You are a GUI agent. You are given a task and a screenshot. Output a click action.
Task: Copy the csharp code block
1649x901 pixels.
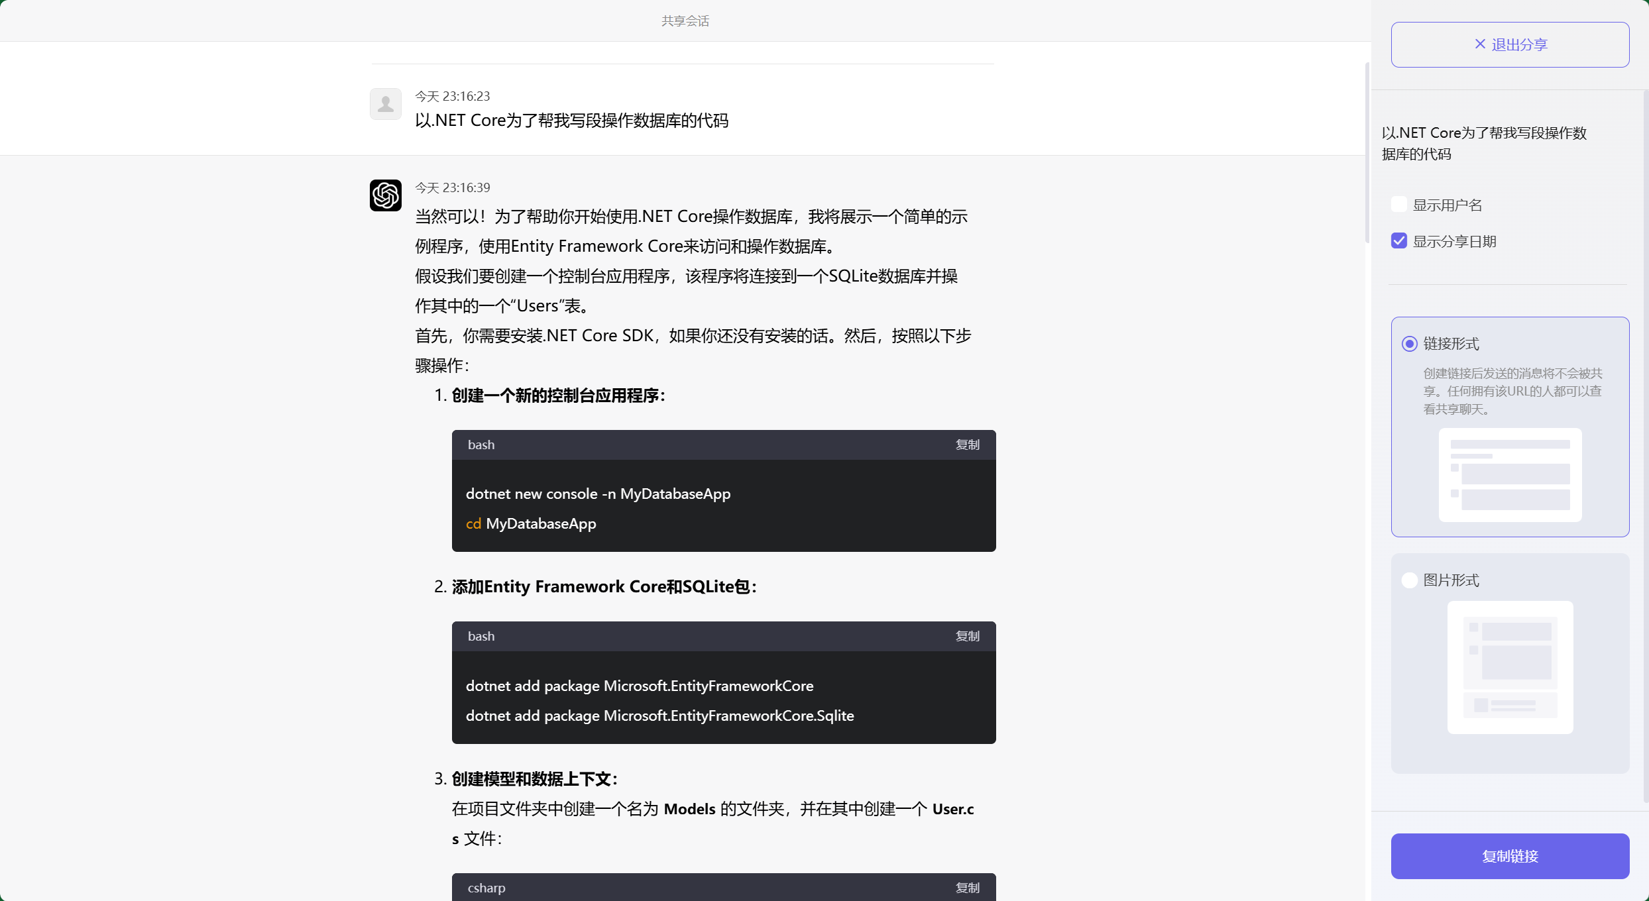coord(967,887)
